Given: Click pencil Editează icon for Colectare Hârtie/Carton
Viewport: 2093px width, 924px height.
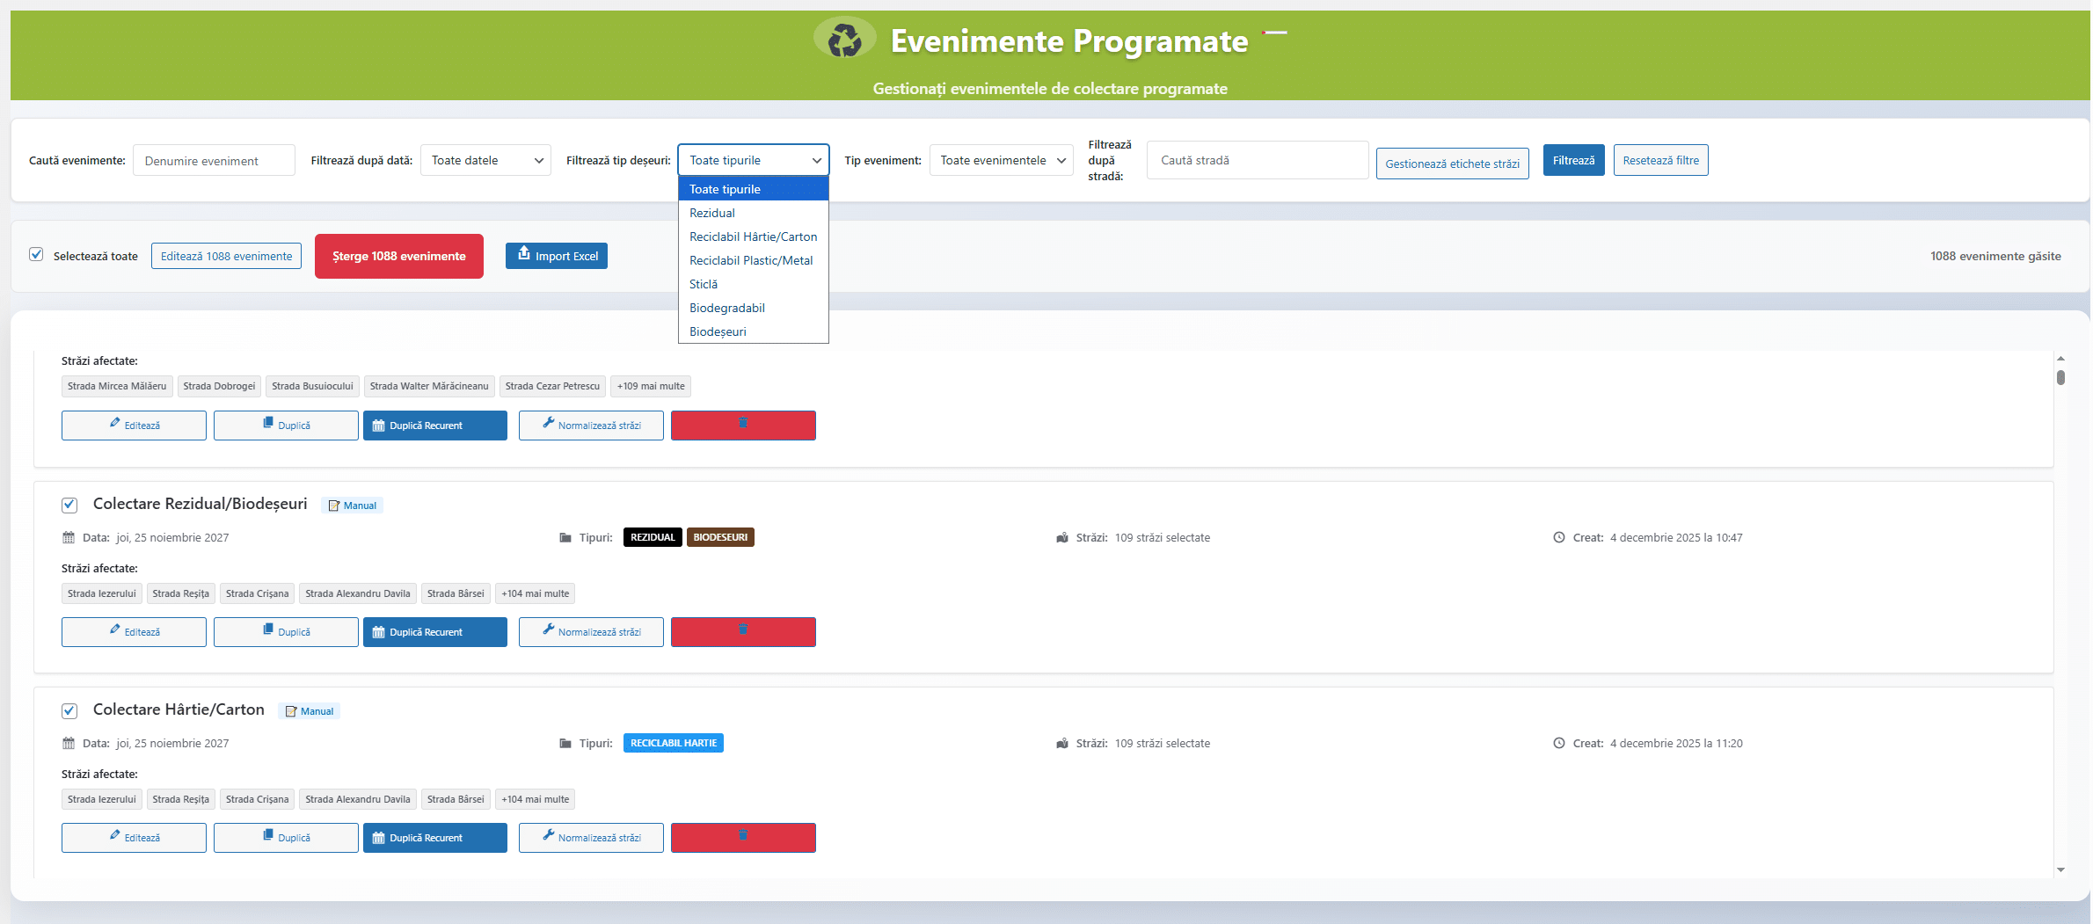Looking at the screenshot, I should pos(115,836).
